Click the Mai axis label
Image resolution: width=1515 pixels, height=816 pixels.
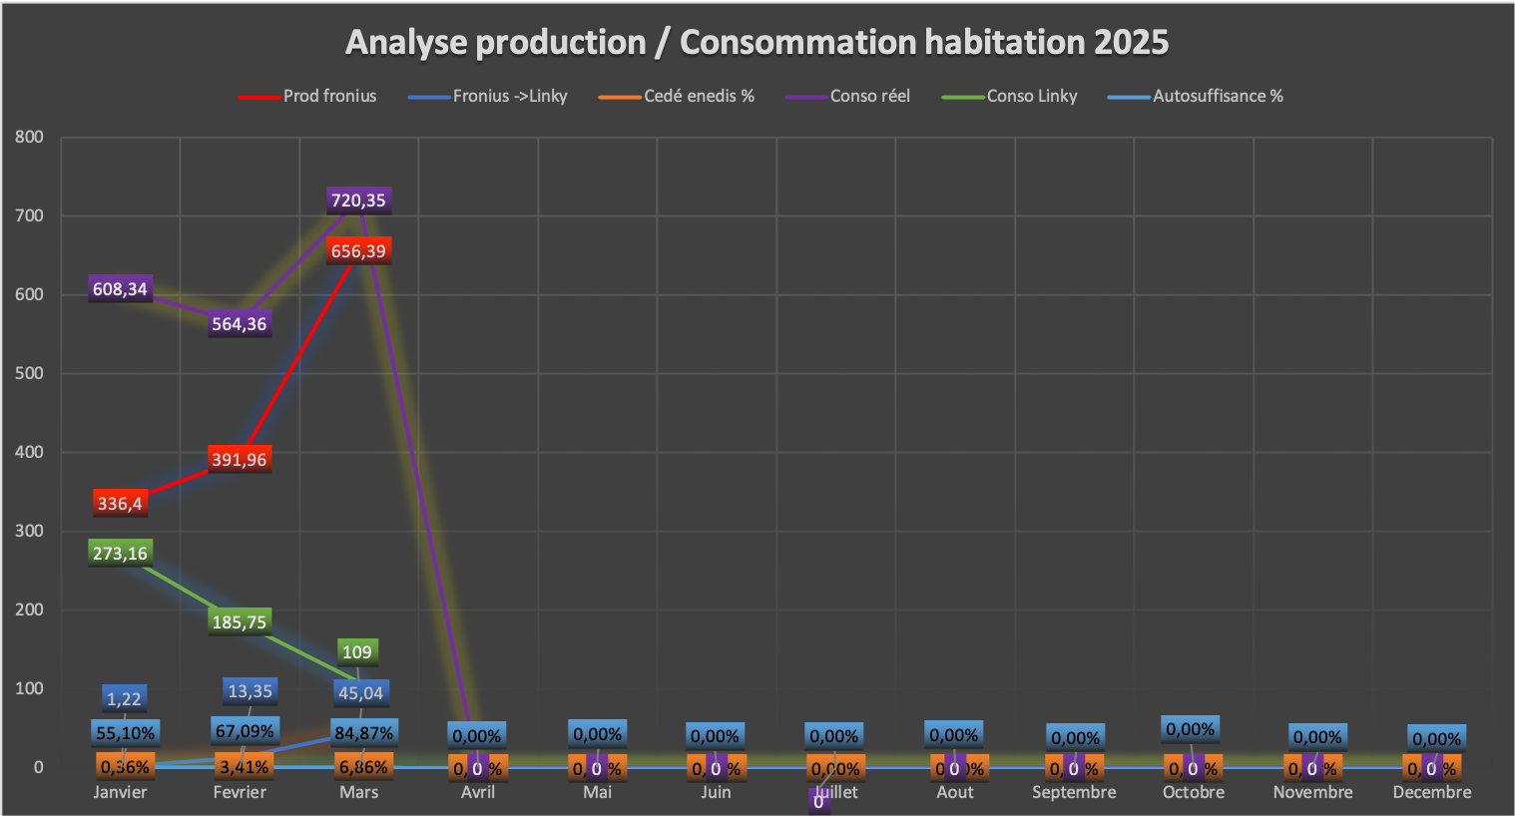pos(598,792)
